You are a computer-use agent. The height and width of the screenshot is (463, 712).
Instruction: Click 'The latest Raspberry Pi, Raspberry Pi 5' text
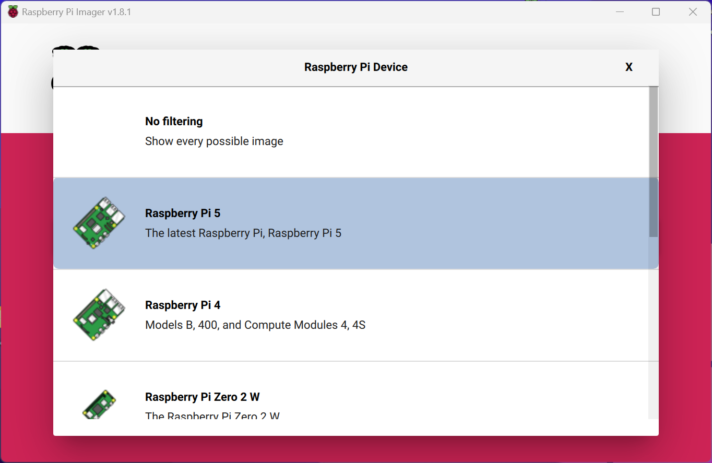[x=243, y=233]
